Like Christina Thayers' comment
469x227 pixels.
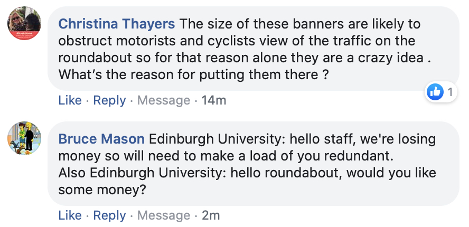click(70, 100)
